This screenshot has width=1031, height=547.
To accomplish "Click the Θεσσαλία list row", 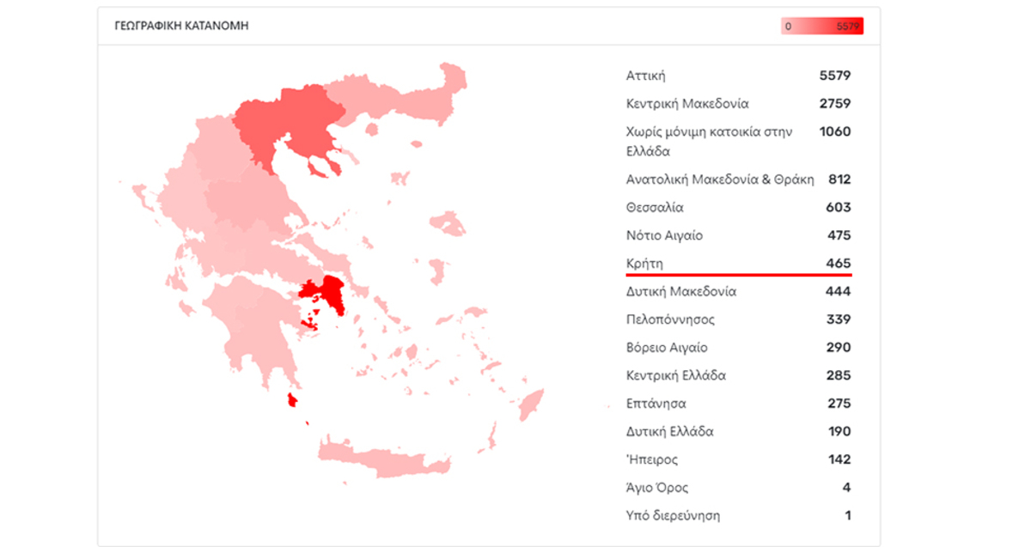I will [x=738, y=207].
